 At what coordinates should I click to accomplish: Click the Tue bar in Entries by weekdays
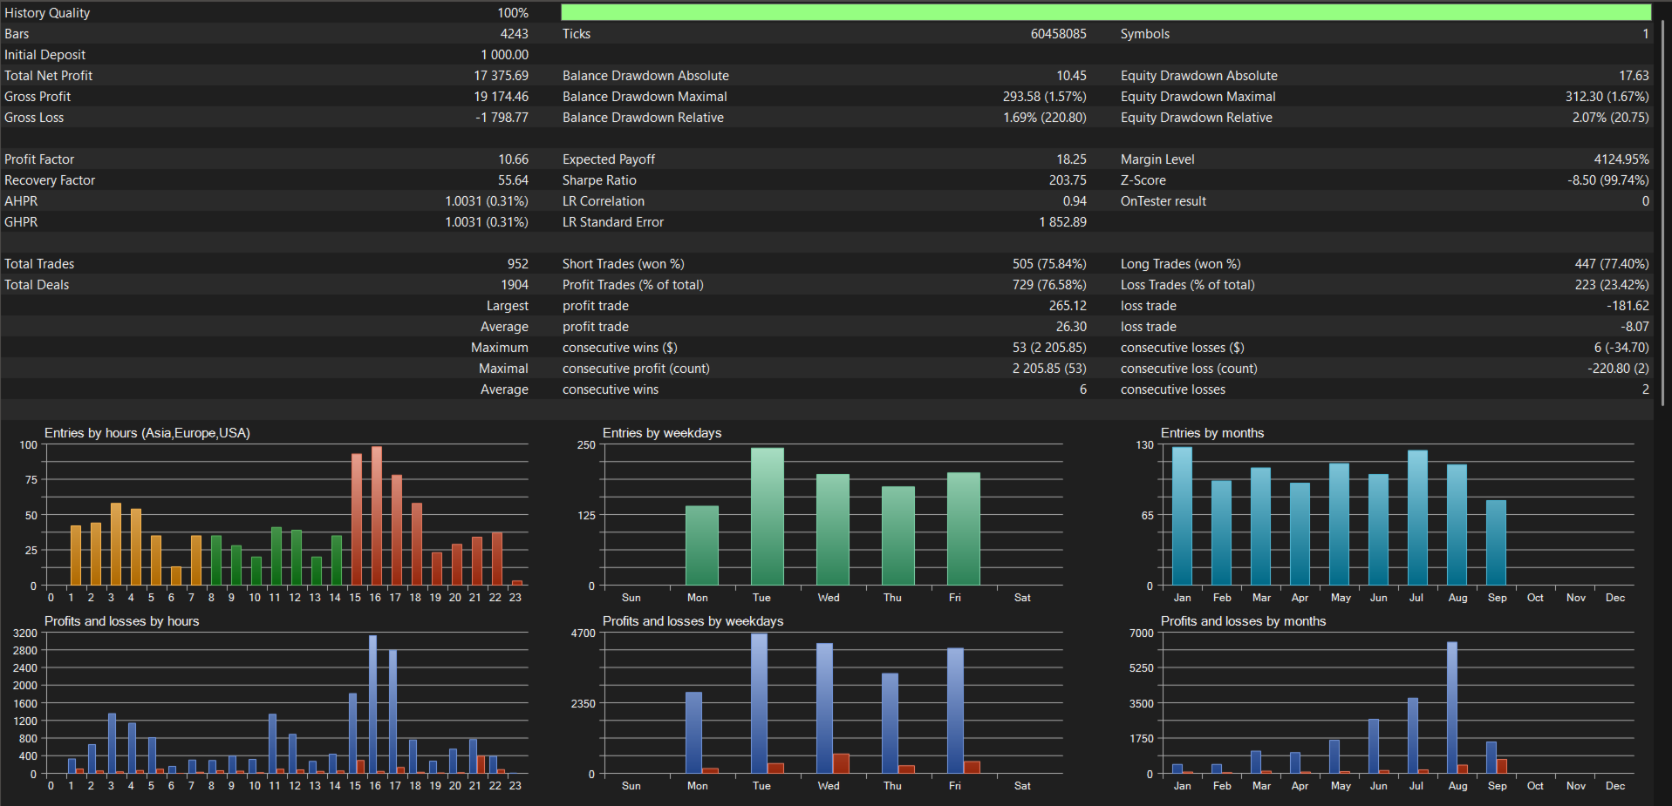click(768, 517)
